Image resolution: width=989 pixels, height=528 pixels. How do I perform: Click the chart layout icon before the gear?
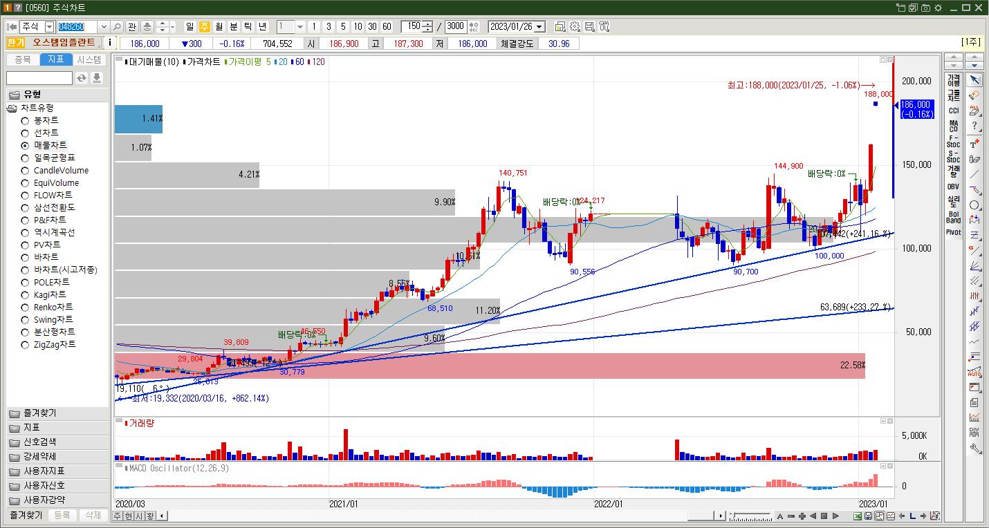click(560, 26)
